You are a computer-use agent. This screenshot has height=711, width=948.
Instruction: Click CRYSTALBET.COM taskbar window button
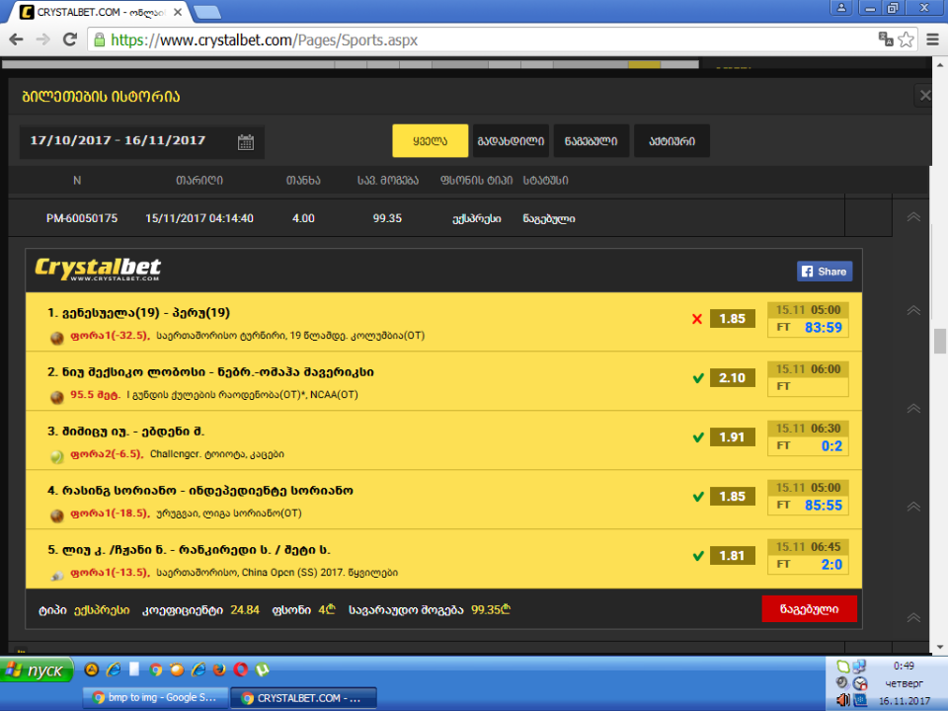click(x=303, y=698)
